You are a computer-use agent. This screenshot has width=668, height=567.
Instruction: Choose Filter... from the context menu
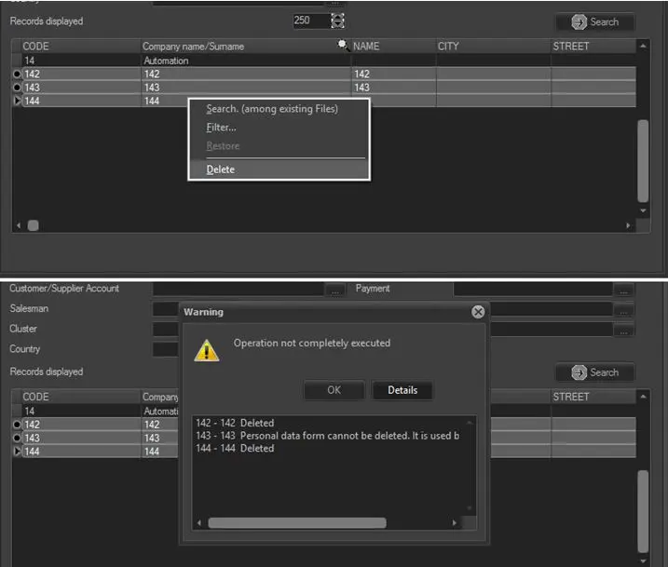pos(222,128)
